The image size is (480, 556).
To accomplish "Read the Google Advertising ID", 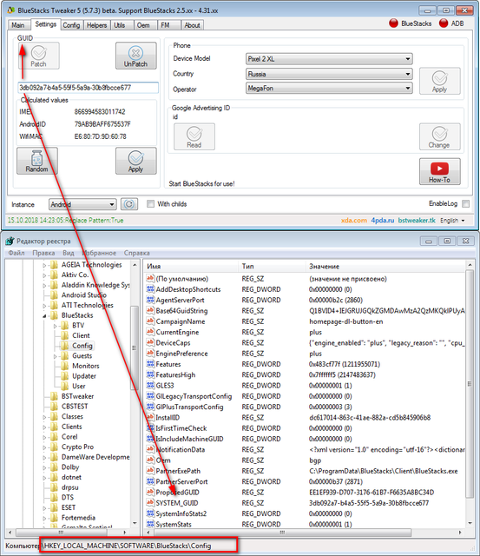I will pos(194,137).
